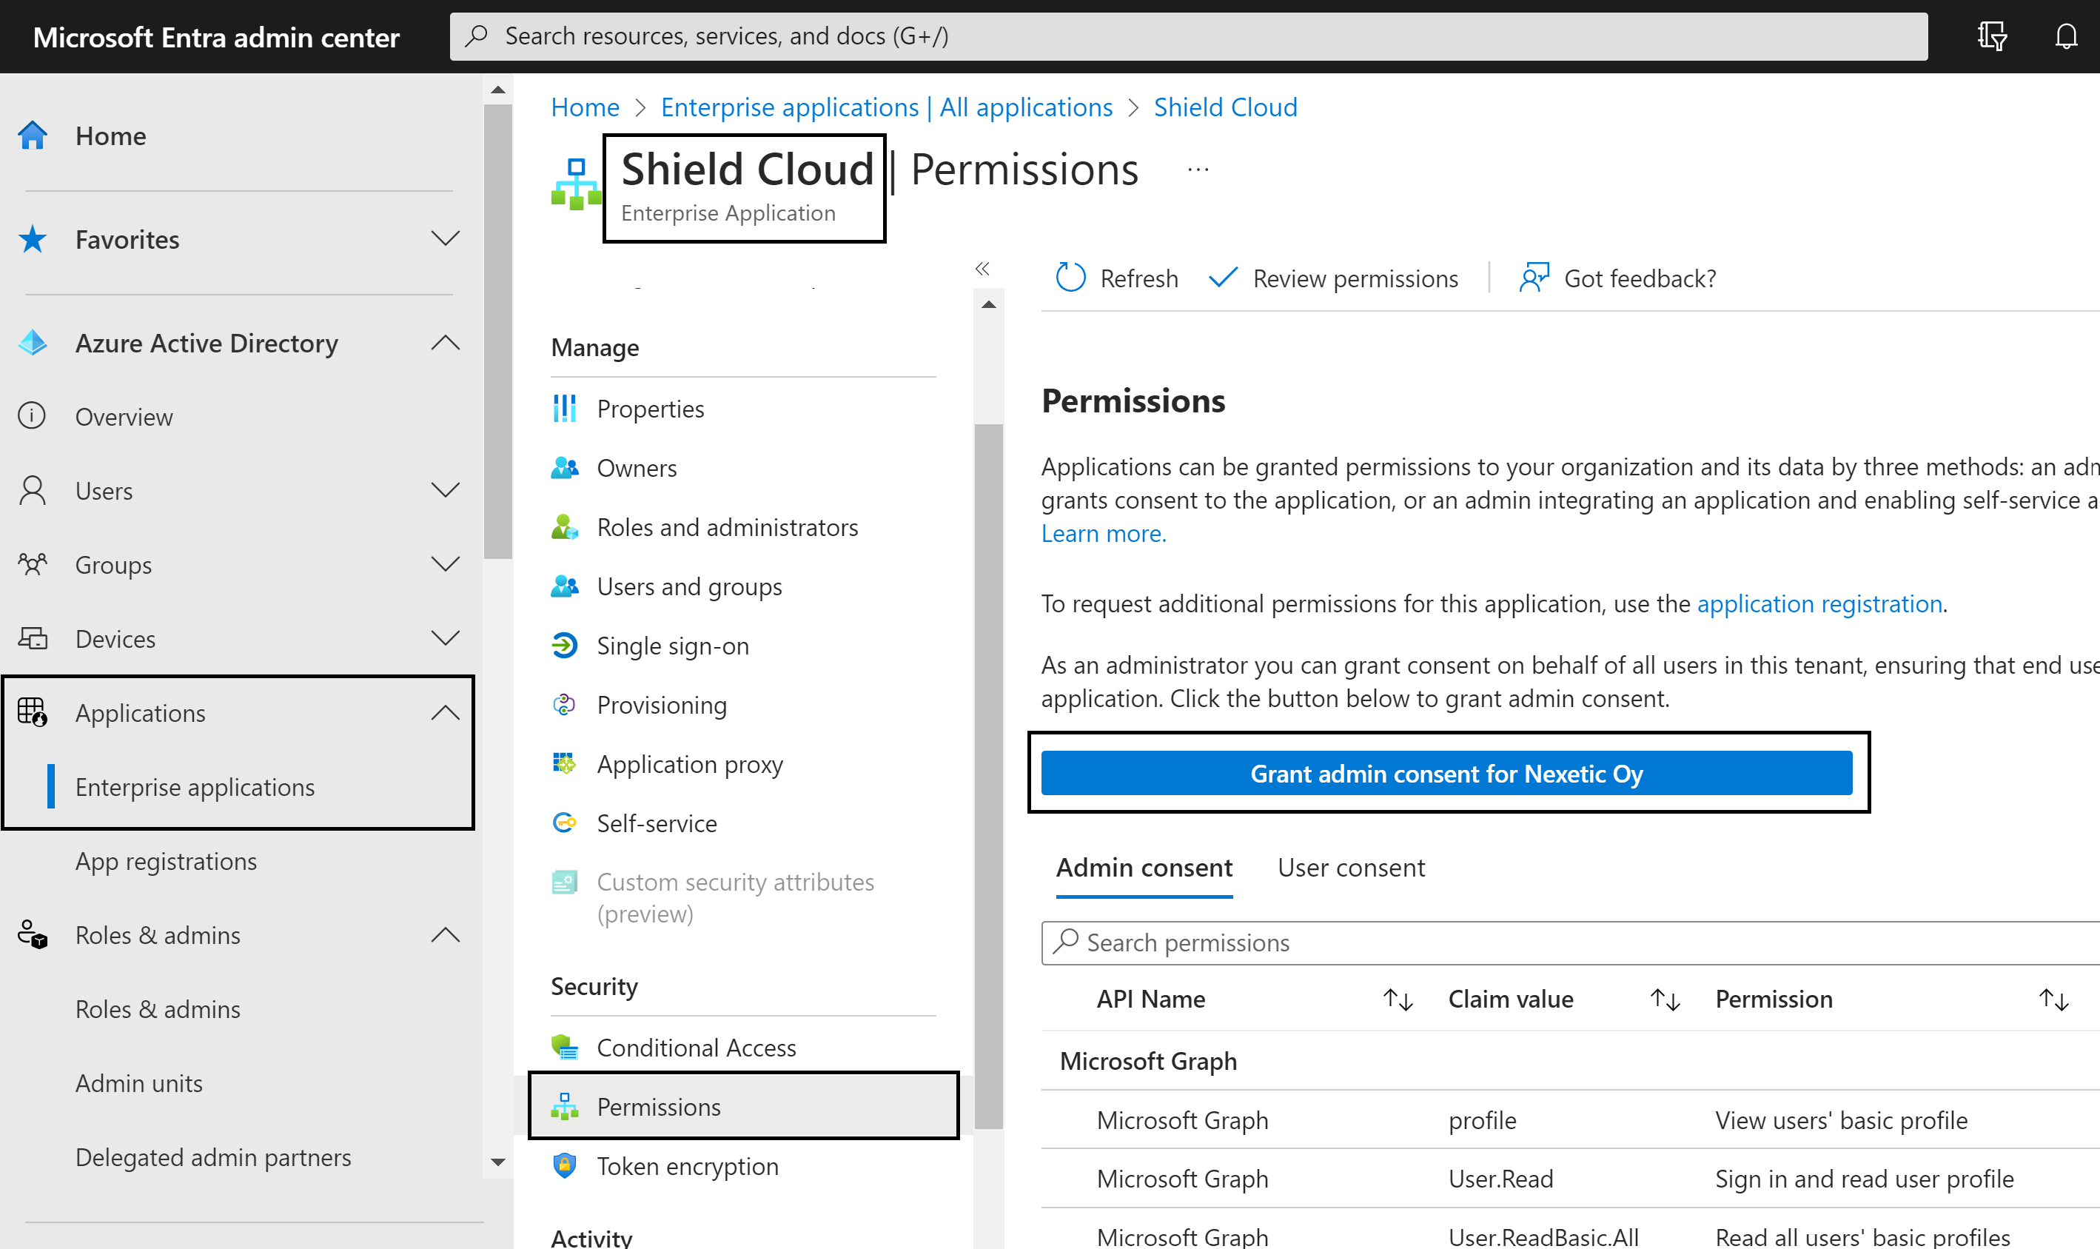The image size is (2100, 1249).
Task: Collapse the Roles & admins section chevron
Action: (445, 934)
